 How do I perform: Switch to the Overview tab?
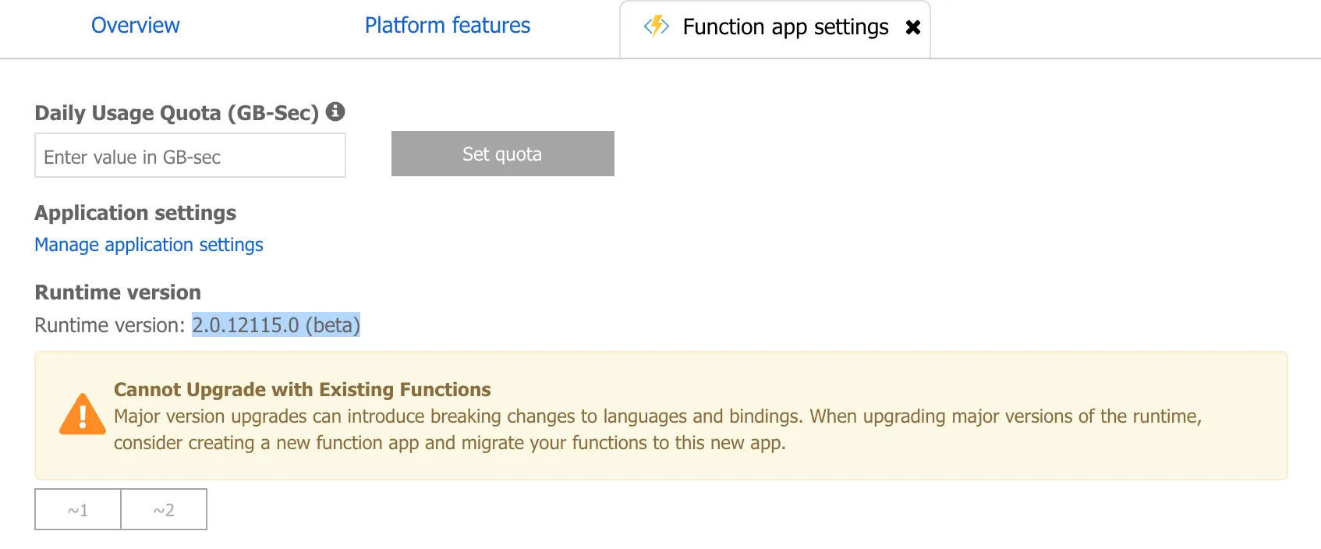[x=135, y=26]
